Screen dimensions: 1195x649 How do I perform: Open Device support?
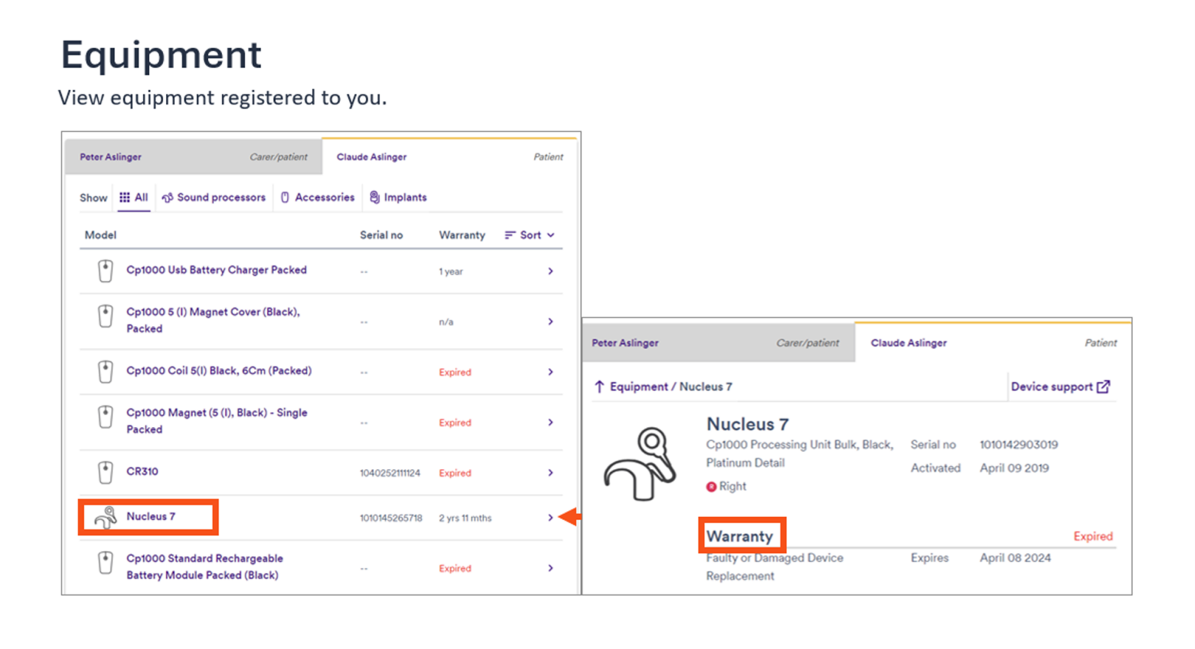1053,386
